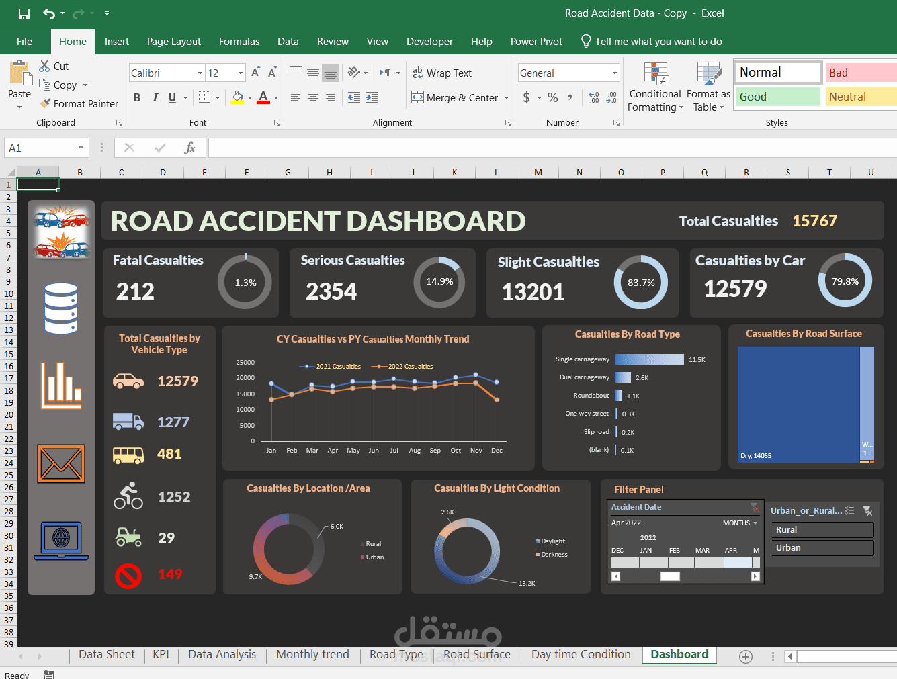
Task: Toggle Italic formatting
Action: coord(155,97)
